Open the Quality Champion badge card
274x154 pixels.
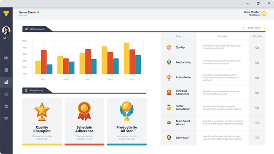click(x=42, y=122)
